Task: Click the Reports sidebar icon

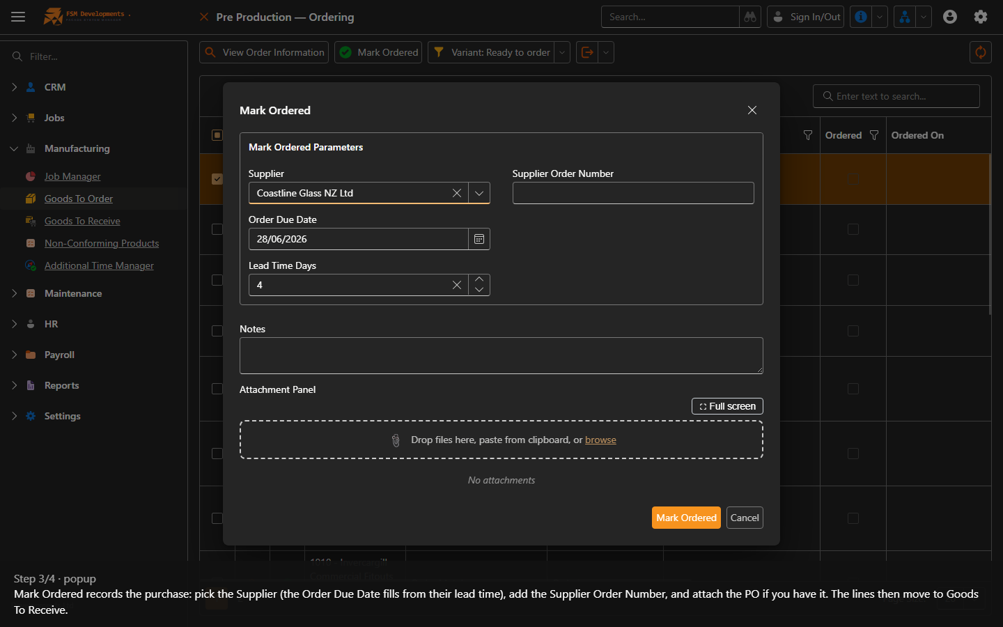Action: pyautogui.click(x=31, y=385)
